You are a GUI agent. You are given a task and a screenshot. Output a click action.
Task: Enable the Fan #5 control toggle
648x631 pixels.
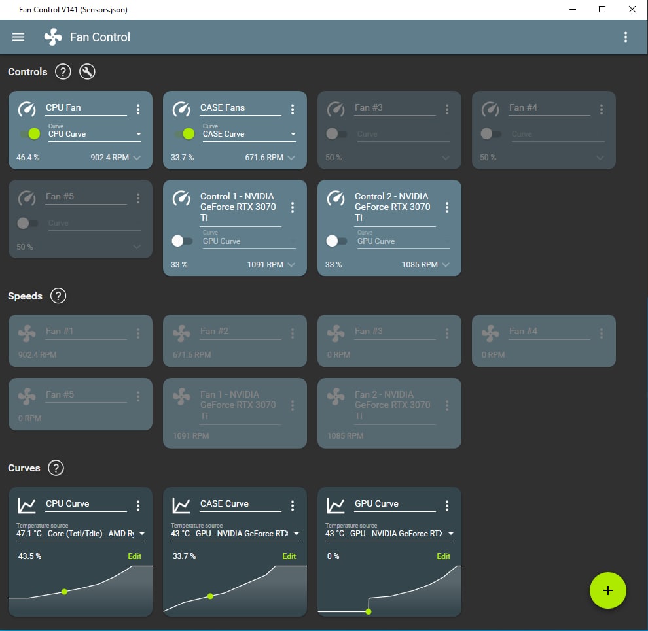(x=27, y=223)
